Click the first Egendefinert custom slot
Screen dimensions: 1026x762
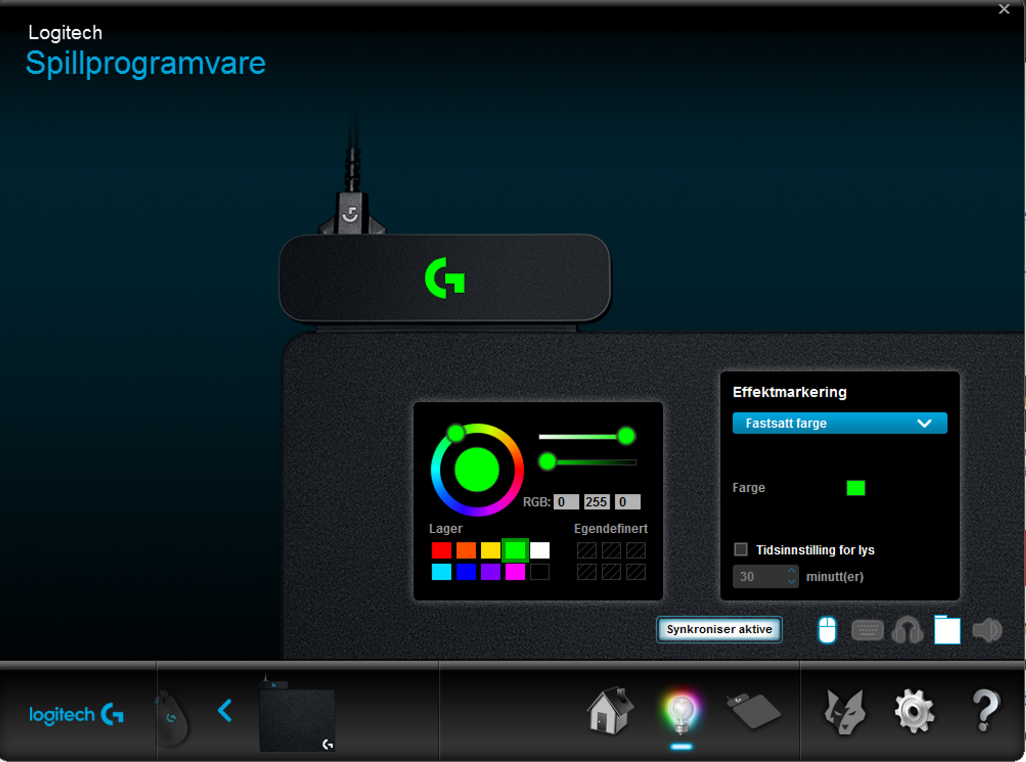[586, 550]
